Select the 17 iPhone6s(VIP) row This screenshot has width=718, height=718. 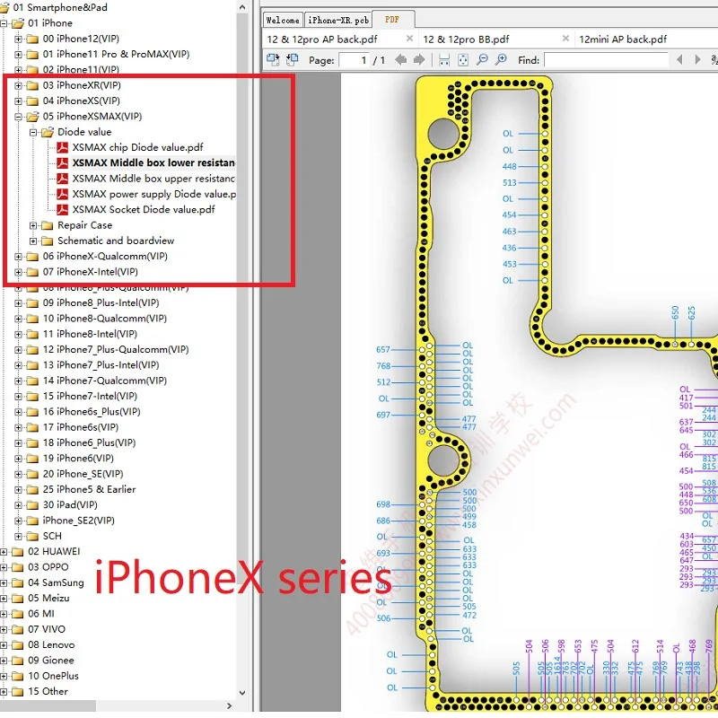[81, 428]
